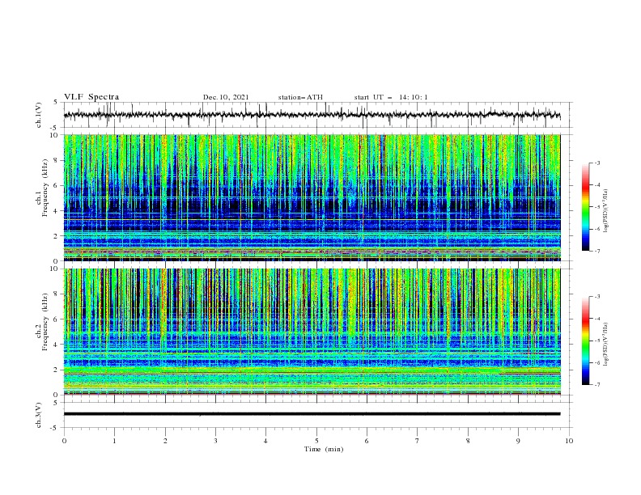Click the "-7" label on ch.2 colorbar
The image size is (641, 495).
click(597, 385)
